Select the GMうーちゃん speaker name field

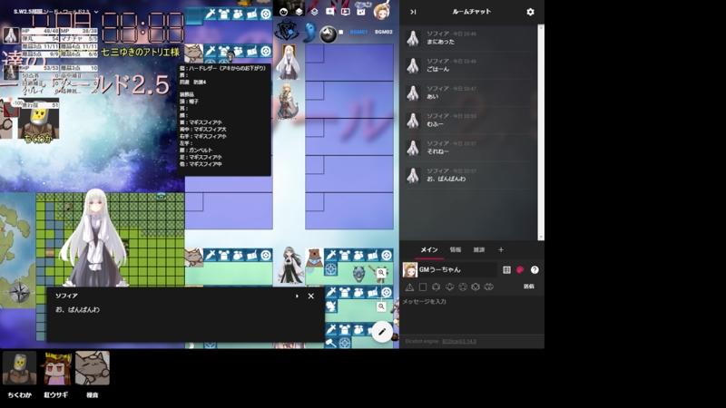click(x=450, y=269)
